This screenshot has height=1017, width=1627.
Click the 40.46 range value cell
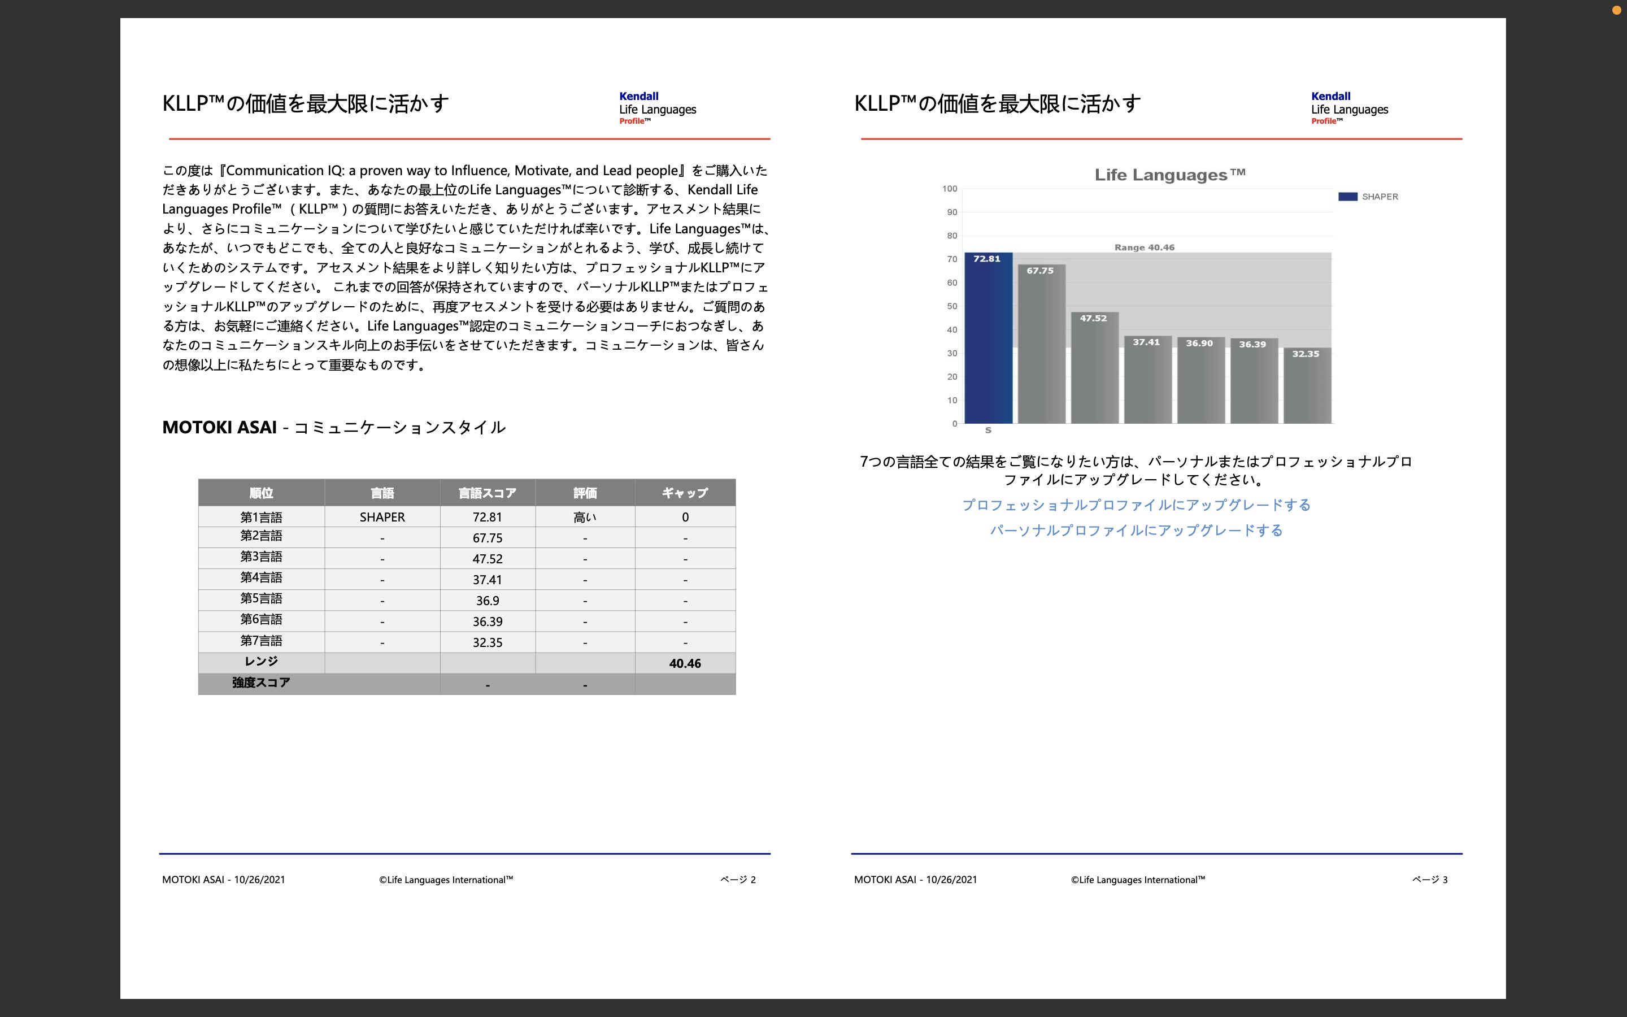[x=685, y=663]
